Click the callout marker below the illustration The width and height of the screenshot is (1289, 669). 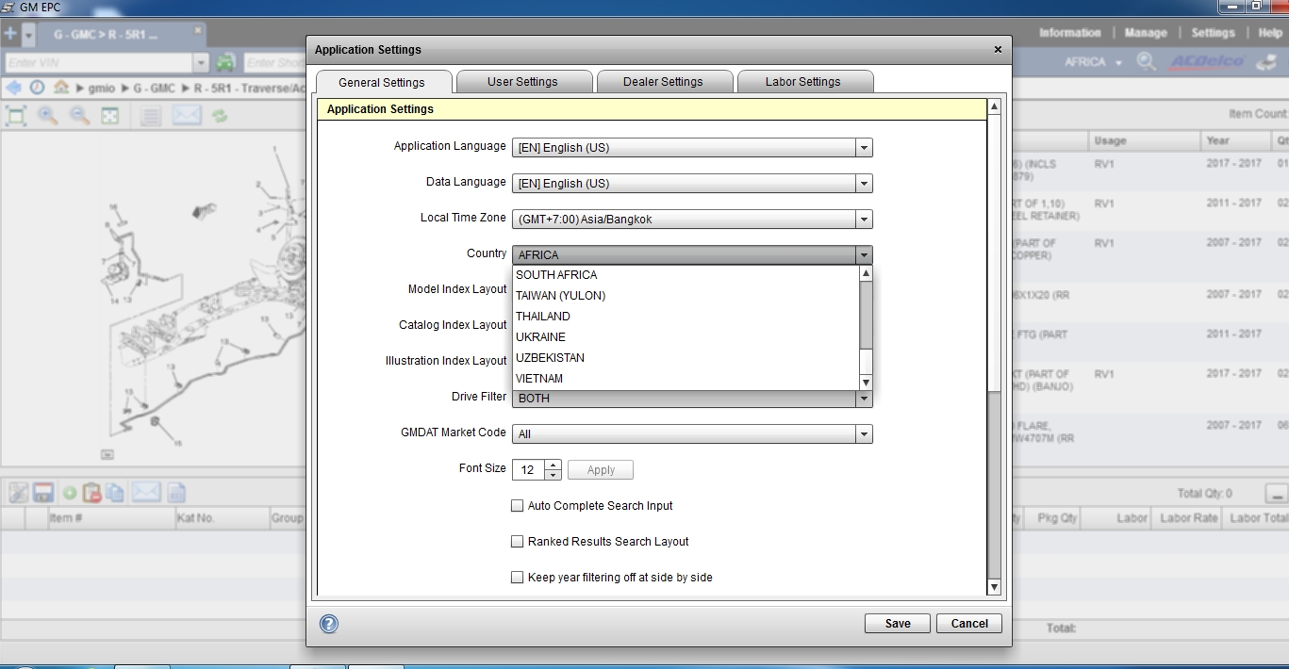[x=107, y=454]
